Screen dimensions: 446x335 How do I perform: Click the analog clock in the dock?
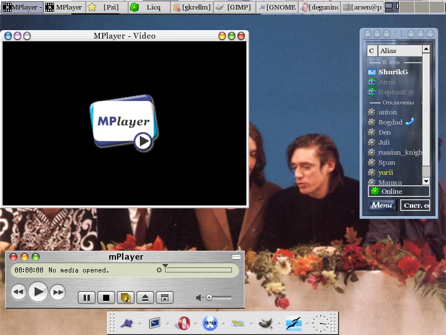(x=321, y=324)
